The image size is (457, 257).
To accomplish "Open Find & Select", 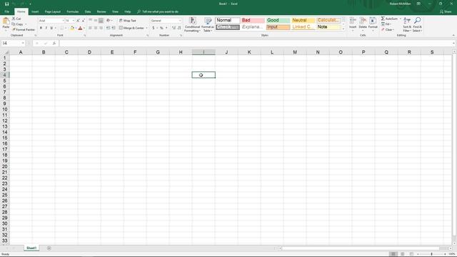I will tap(417, 24).
